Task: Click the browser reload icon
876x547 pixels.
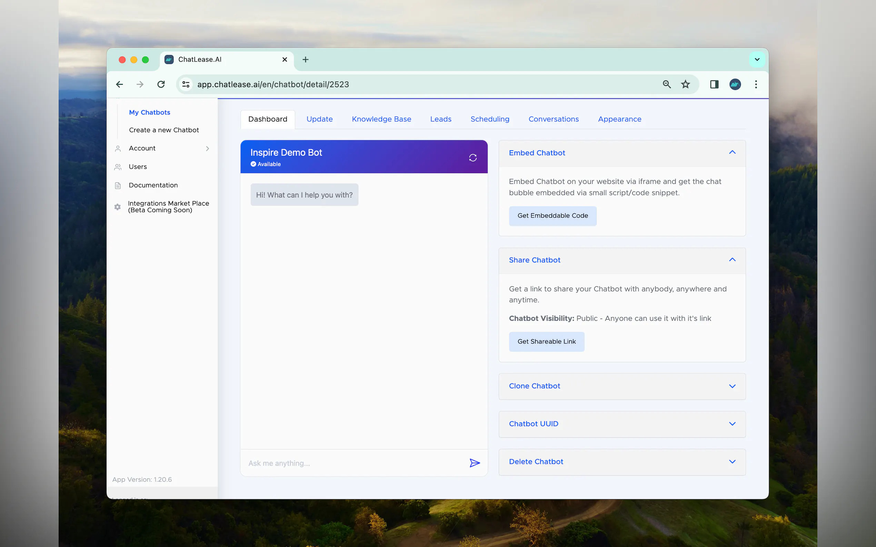Action: 161,84
